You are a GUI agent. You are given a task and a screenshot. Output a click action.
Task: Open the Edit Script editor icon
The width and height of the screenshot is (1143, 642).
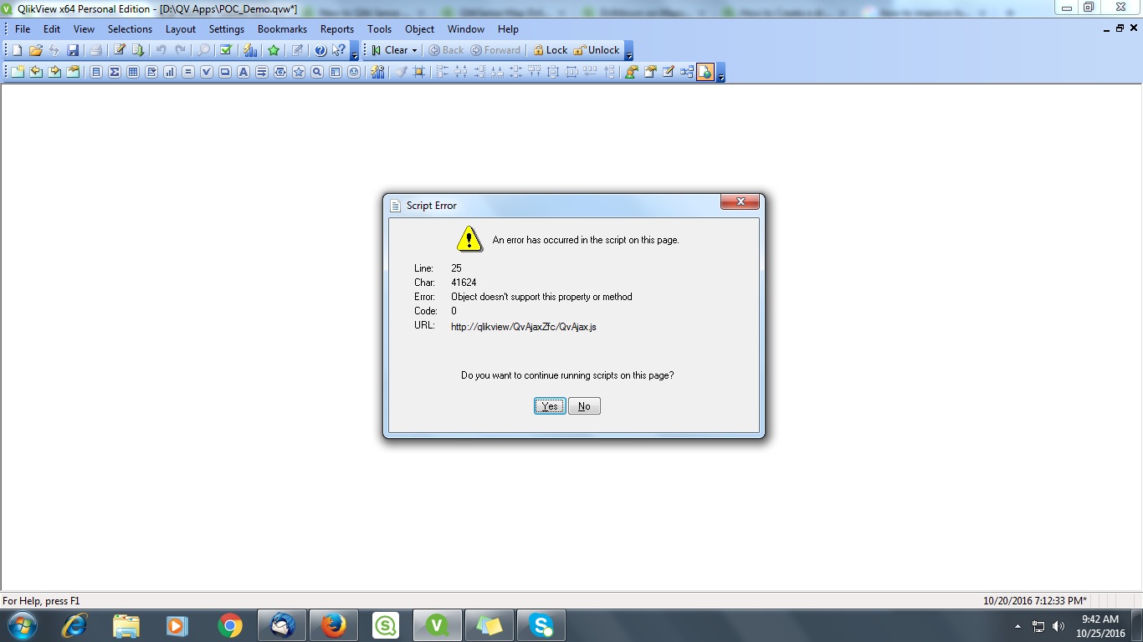pyautogui.click(x=120, y=50)
